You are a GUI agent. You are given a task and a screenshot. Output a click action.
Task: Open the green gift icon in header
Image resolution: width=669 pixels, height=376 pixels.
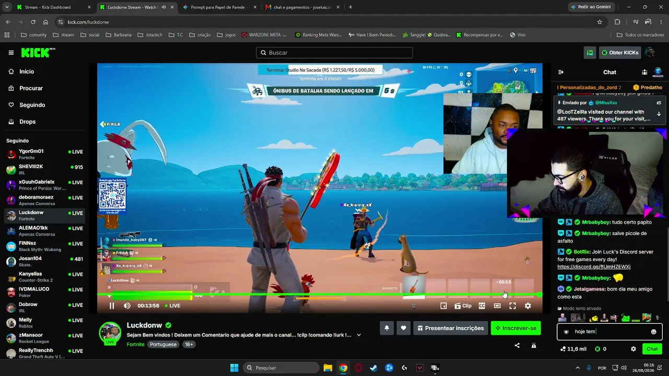click(x=590, y=53)
